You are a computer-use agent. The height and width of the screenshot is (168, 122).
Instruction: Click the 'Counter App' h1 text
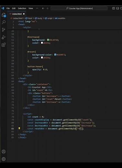tap(39, 87)
